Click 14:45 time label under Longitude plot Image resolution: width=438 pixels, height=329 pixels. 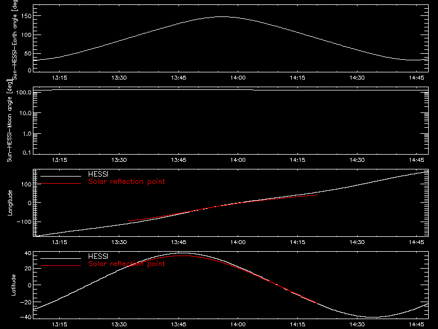(417, 242)
